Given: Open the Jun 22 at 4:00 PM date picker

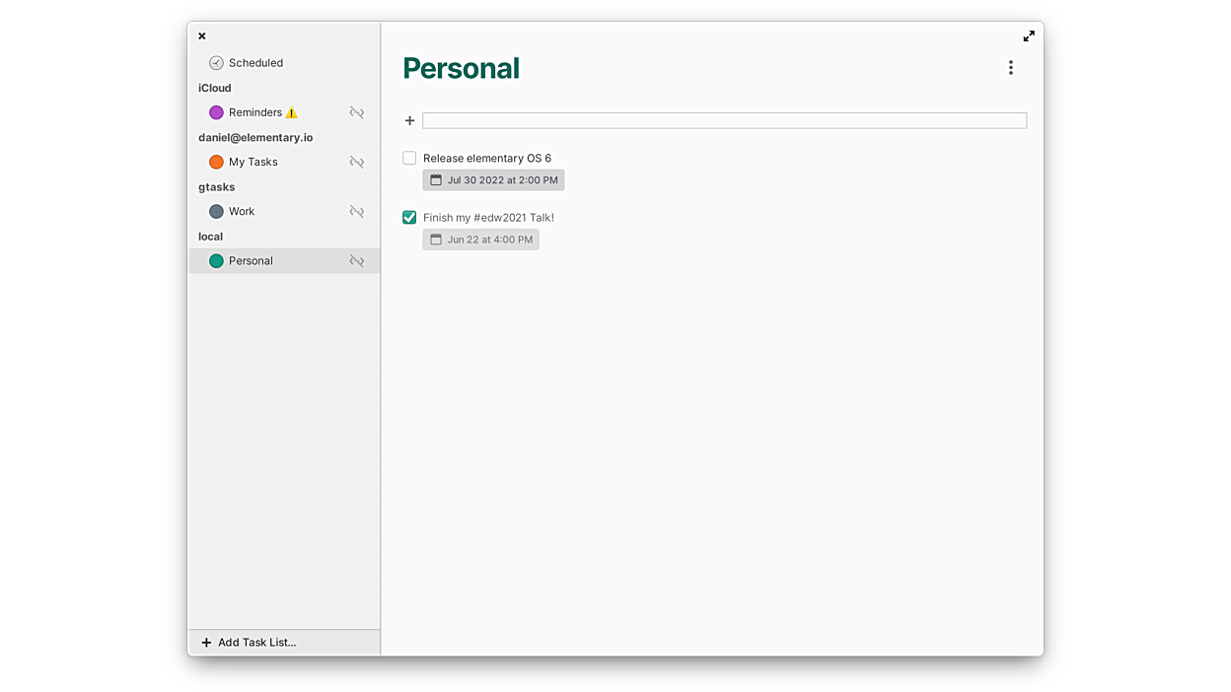Looking at the screenshot, I should 481,240.
